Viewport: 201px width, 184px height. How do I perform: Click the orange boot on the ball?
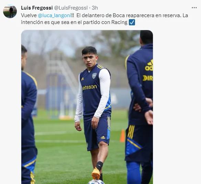click(96, 173)
